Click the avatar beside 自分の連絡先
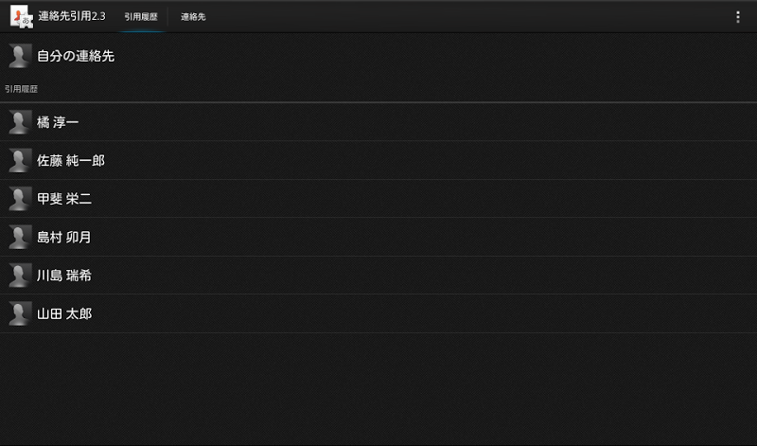This screenshot has height=446, width=757. pyautogui.click(x=20, y=56)
